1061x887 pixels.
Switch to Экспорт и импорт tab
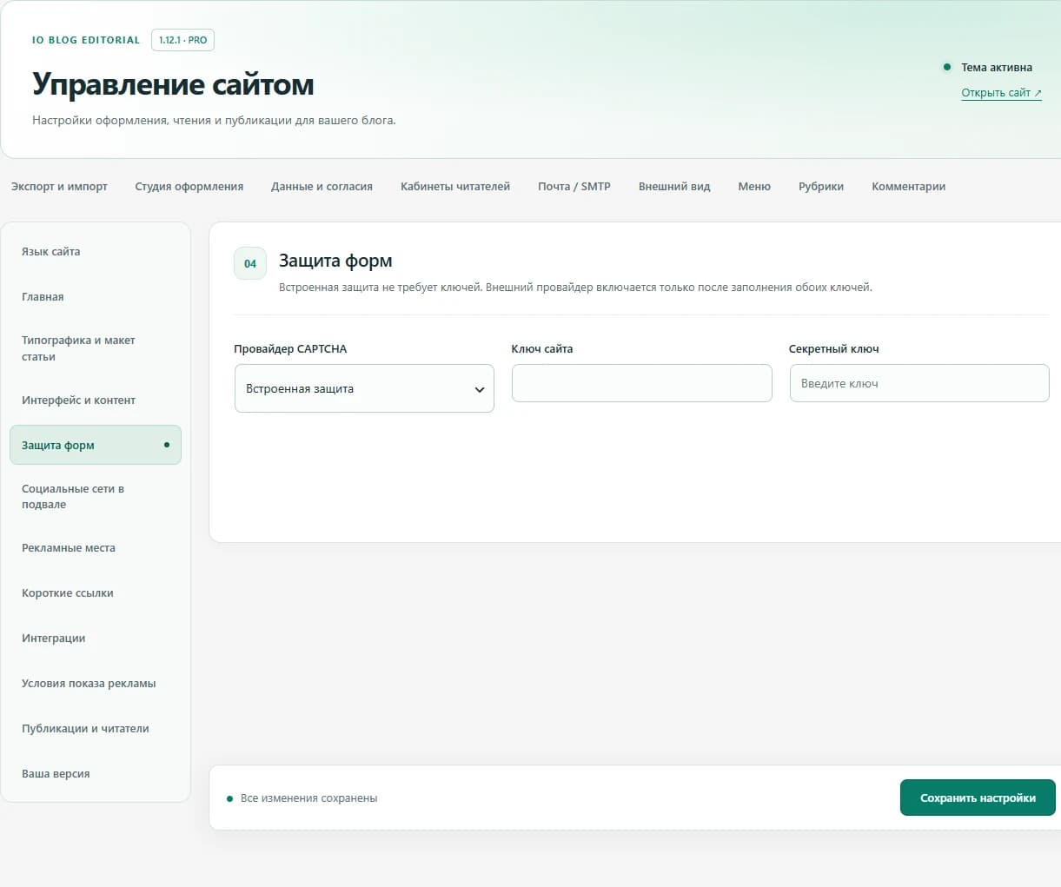tap(59, 187)
